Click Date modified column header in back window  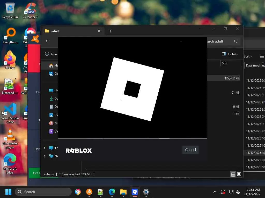(x=255, y=65)
